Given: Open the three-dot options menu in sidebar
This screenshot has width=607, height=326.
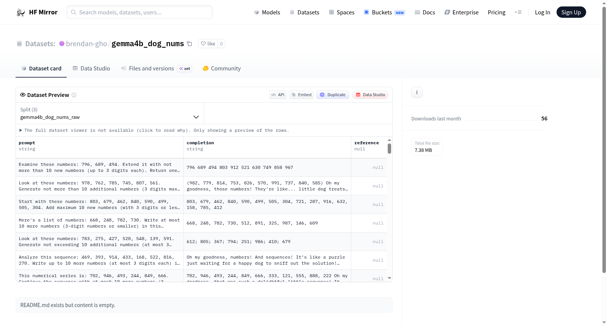Looking at the screenshot, I should click(417, 92).
